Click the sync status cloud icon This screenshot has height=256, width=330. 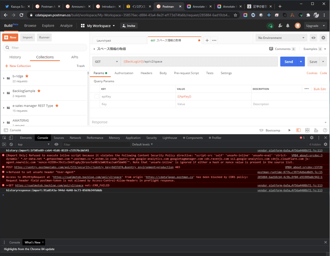point(270,26)
